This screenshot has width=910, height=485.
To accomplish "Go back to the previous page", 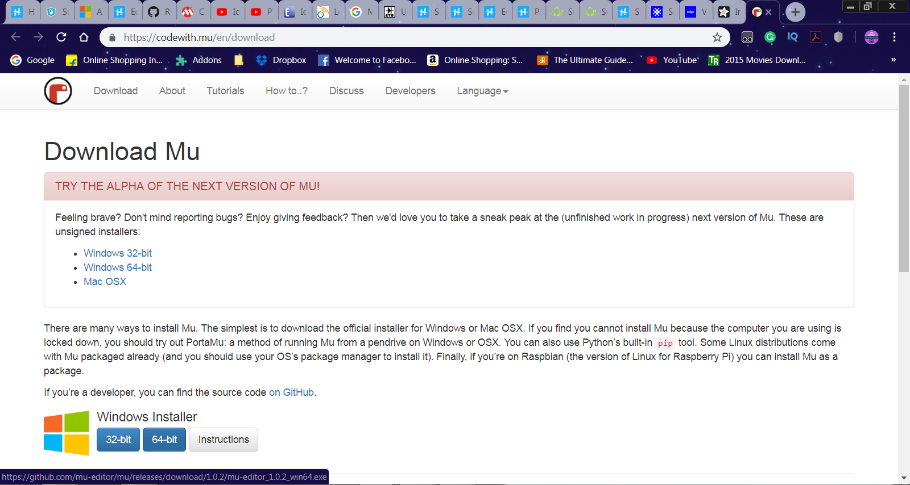I will click(x=15, y=37).
